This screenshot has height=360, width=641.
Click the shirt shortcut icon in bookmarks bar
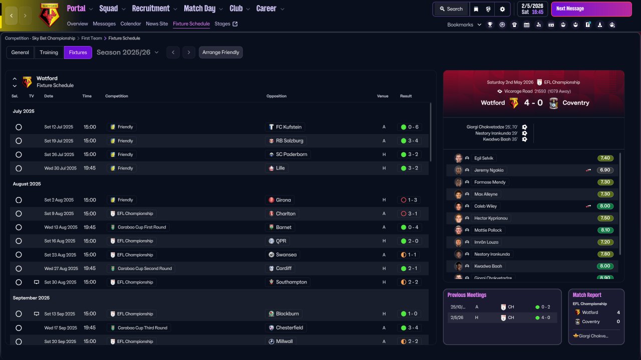(x=514, y=24)
